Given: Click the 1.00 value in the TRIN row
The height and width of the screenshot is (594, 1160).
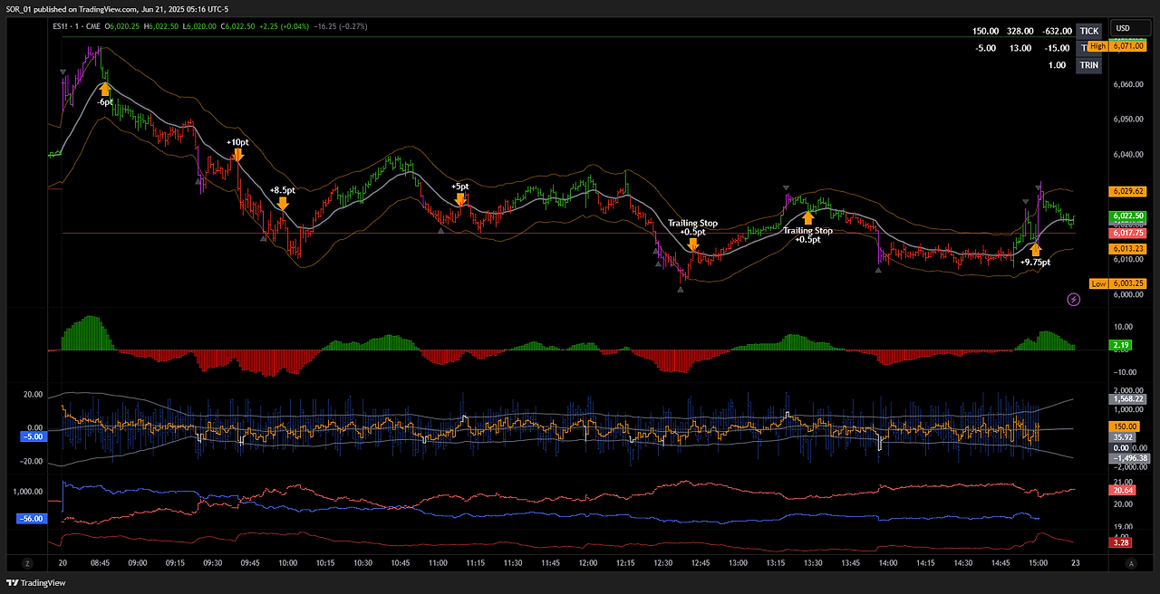Looking at the screenshot, I should click(1057, 65).
